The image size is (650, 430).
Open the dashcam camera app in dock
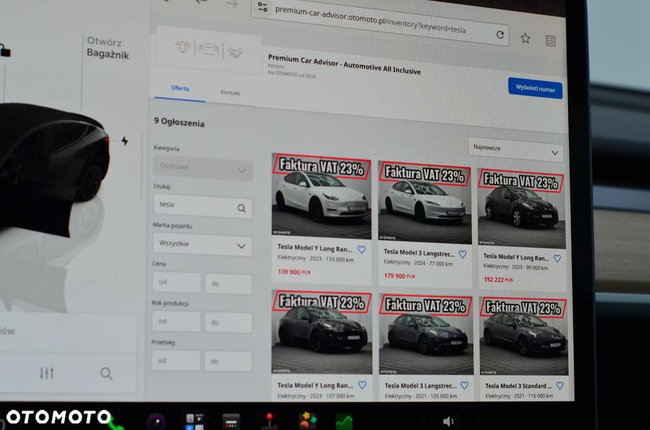coord(156,422)
